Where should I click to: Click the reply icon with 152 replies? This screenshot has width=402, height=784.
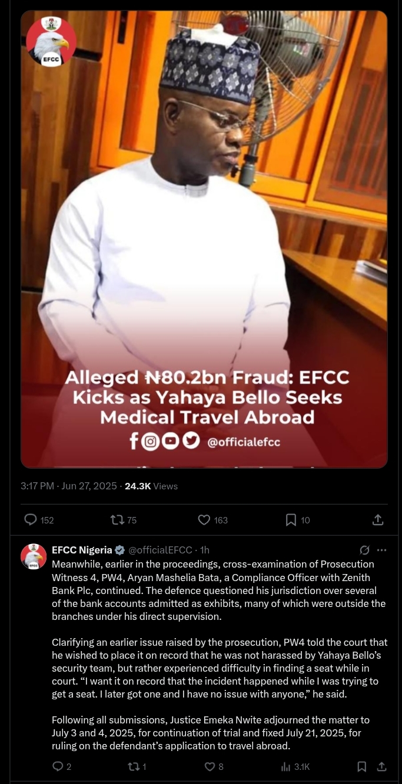tap(31, 520)
